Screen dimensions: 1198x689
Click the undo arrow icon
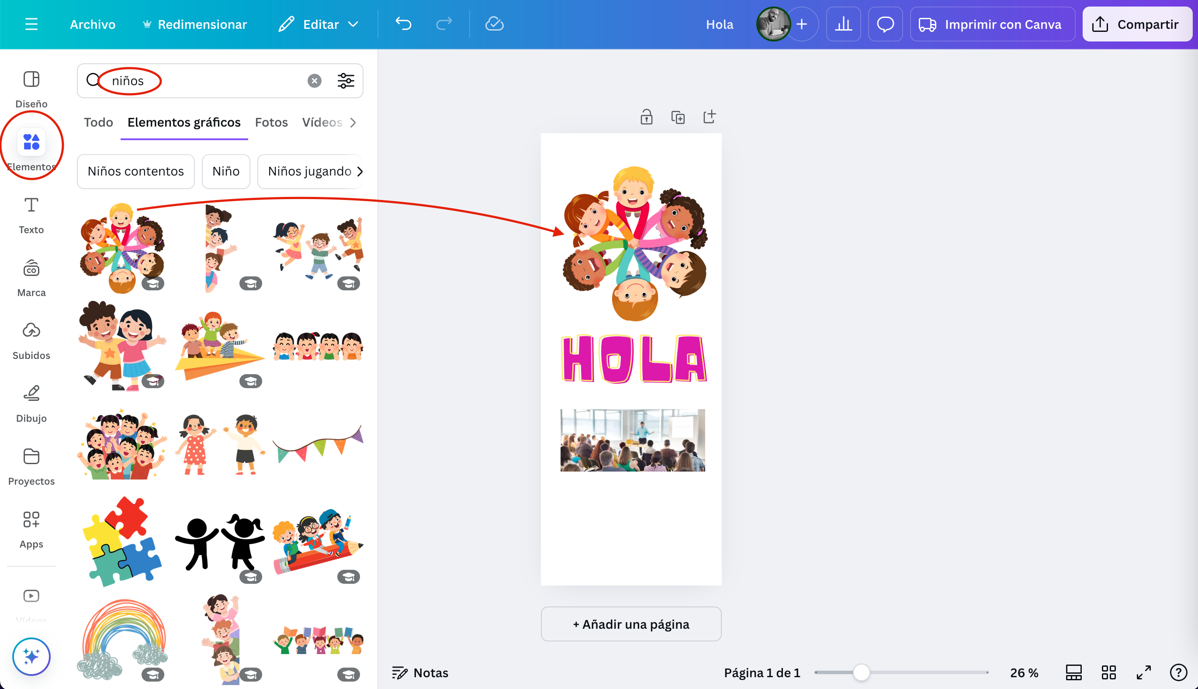(403, 24)
